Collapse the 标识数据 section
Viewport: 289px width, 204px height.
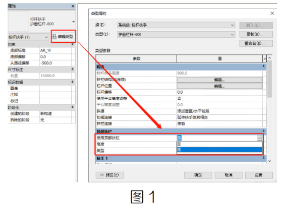[73, 82]
